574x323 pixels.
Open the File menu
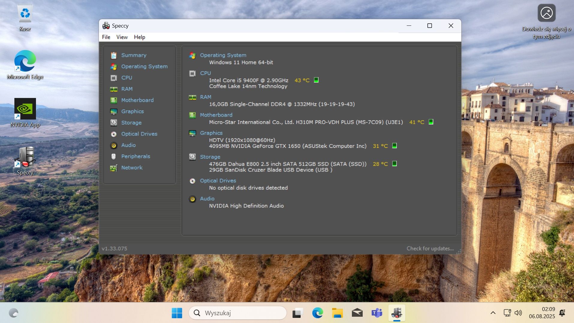tap(106, 37)
